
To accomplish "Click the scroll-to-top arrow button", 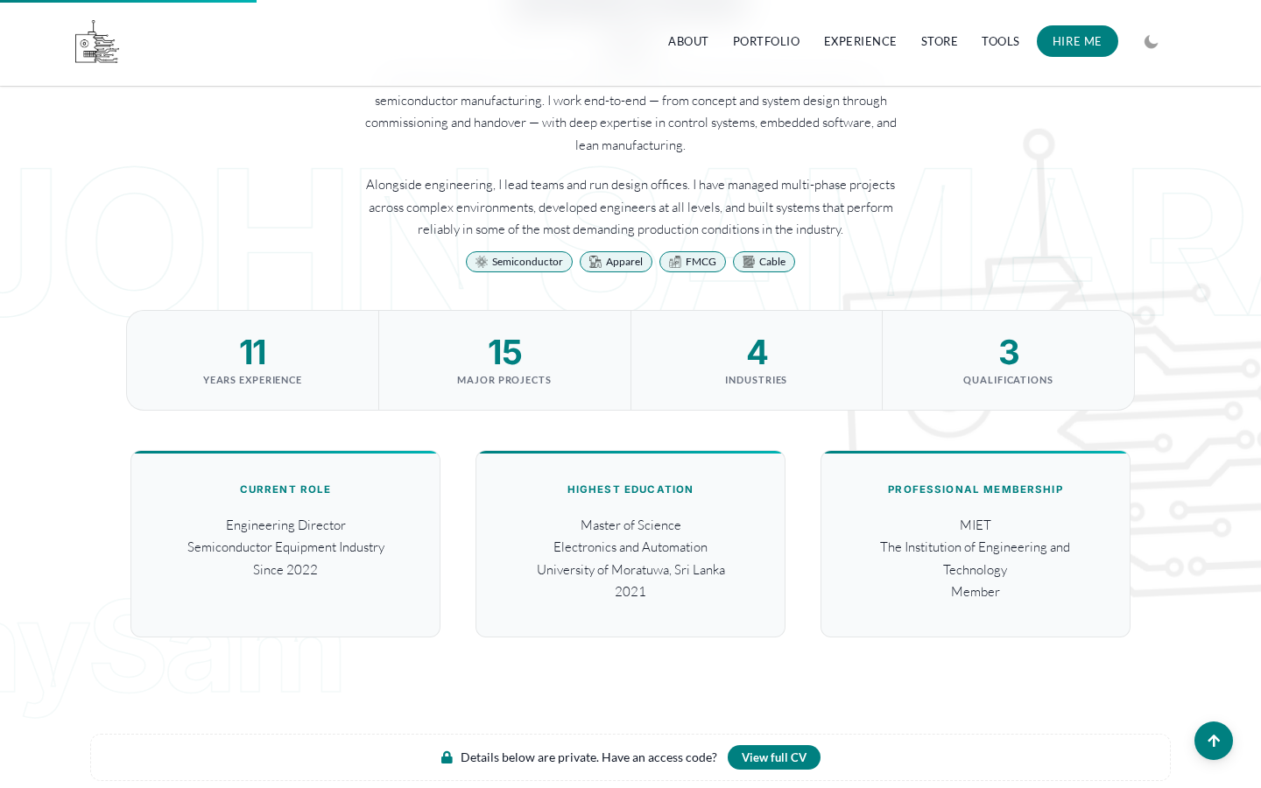I will point(1214,741).
